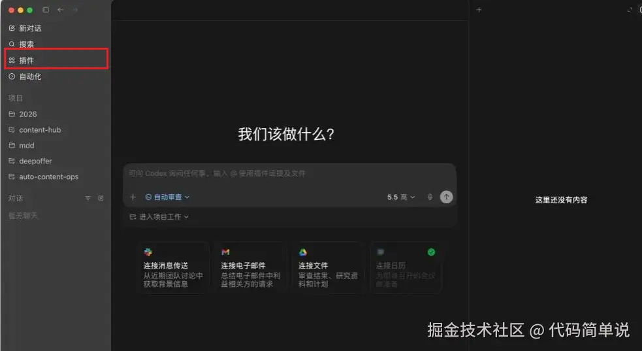
Task: Focus the Codex prompt input field
Action: pos(289,174)
